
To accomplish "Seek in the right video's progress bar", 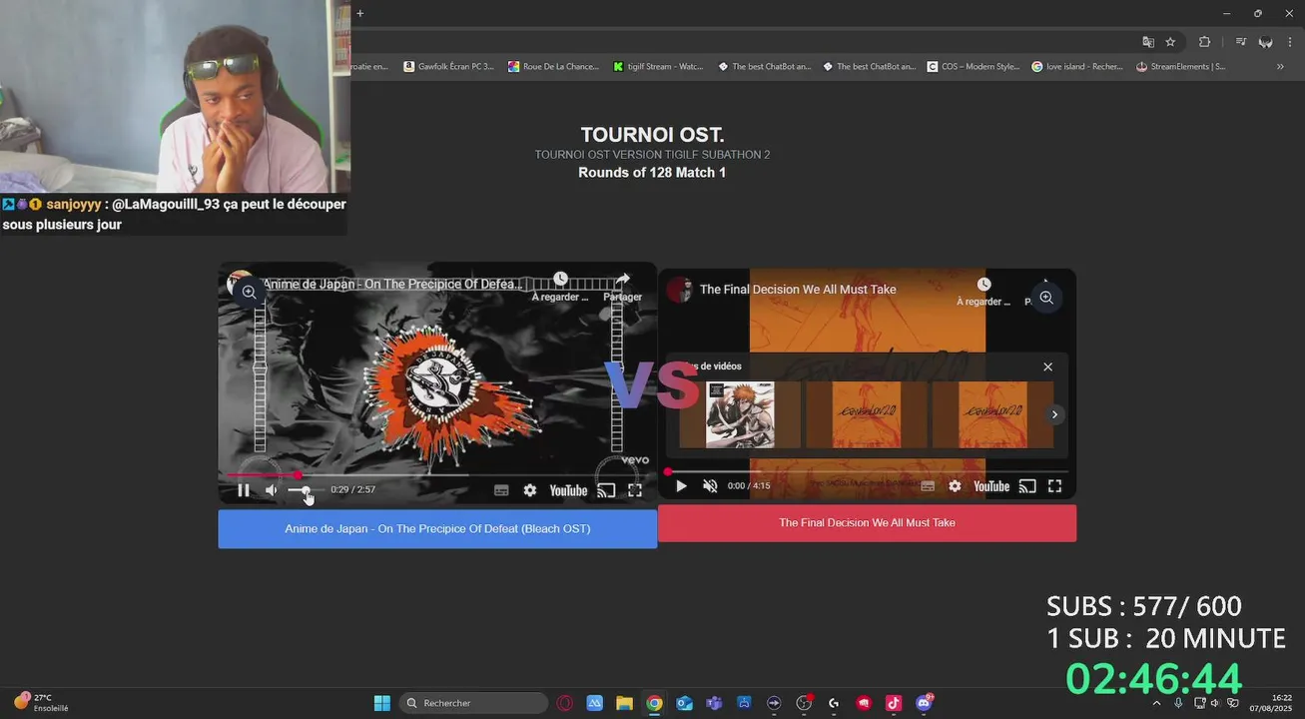I will (x=867, y=471).
